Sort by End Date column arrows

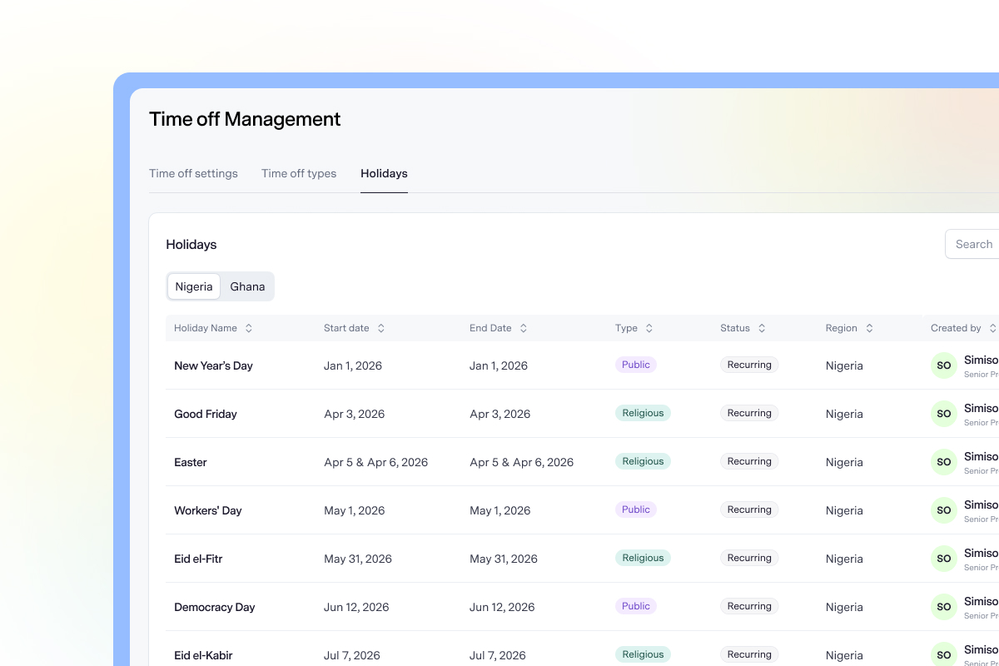click(524, 328)
